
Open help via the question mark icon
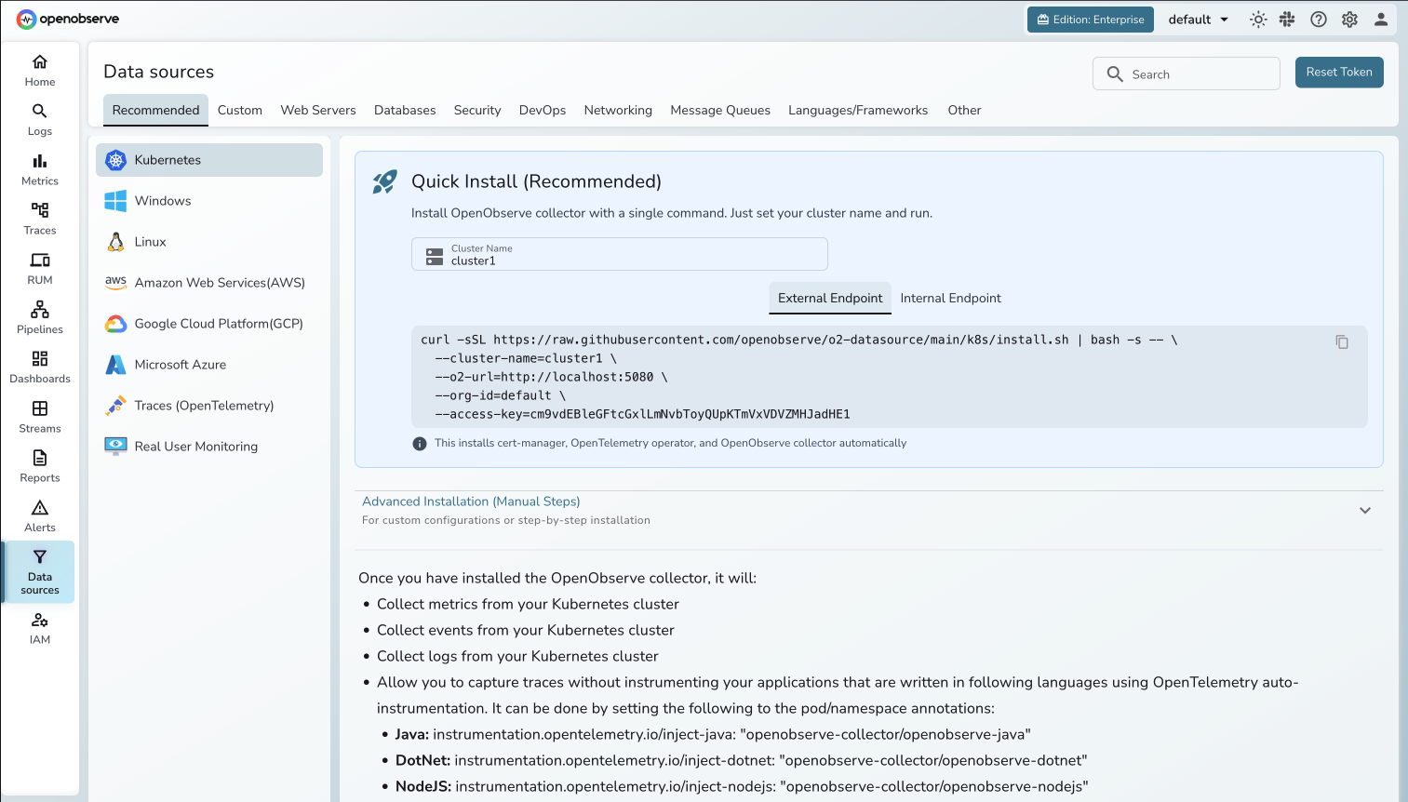(1318, 19)
